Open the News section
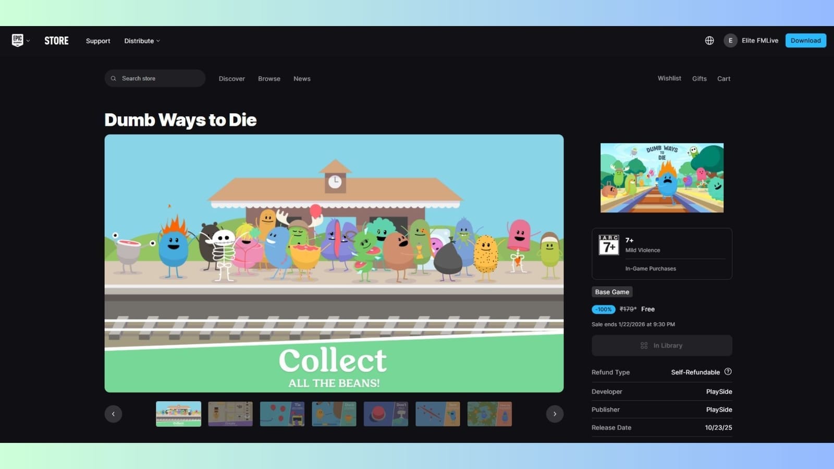 click(x=302, y=79)
